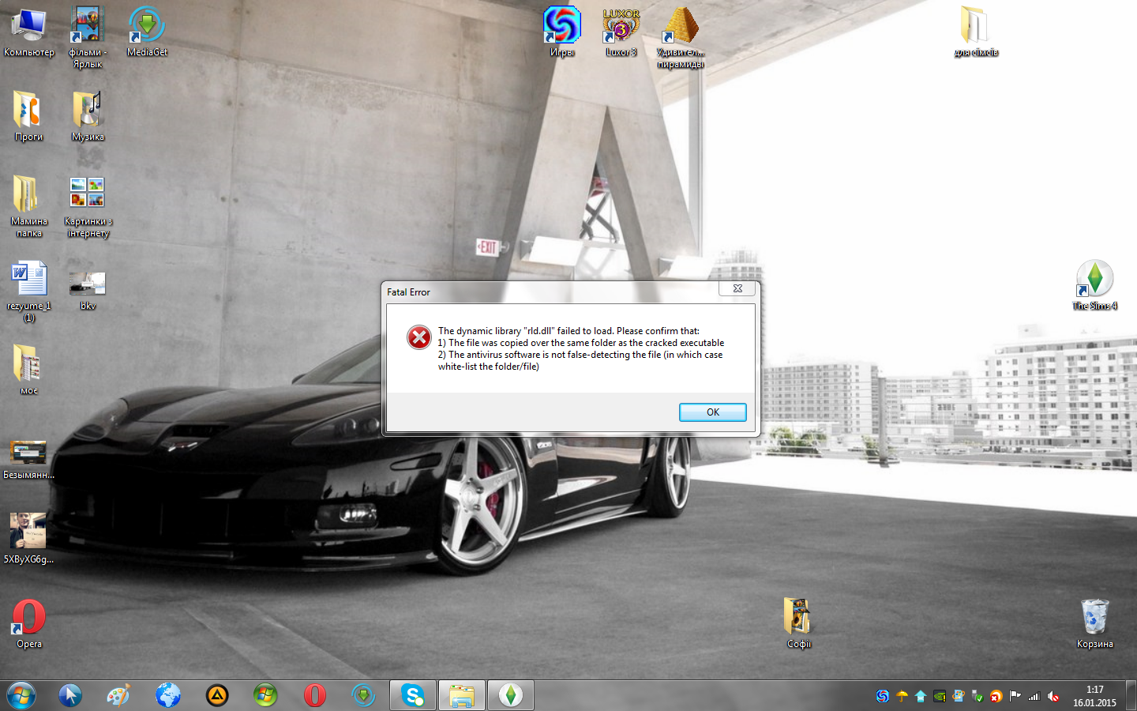Switch to Skype in the taskbar
Viewport: 1137px width, 711px height.
413,695
